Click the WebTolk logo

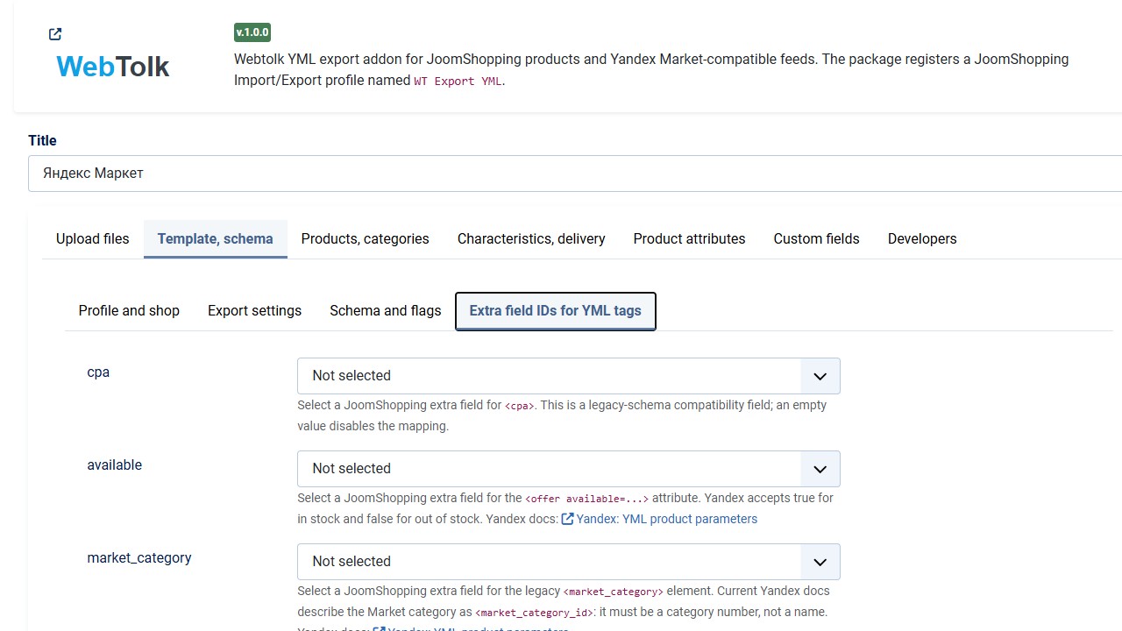[113, 67]
